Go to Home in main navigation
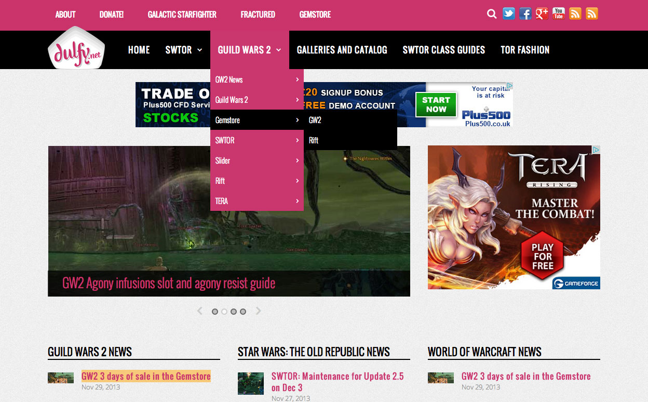The image size is (648, 402). coord(139,50)
